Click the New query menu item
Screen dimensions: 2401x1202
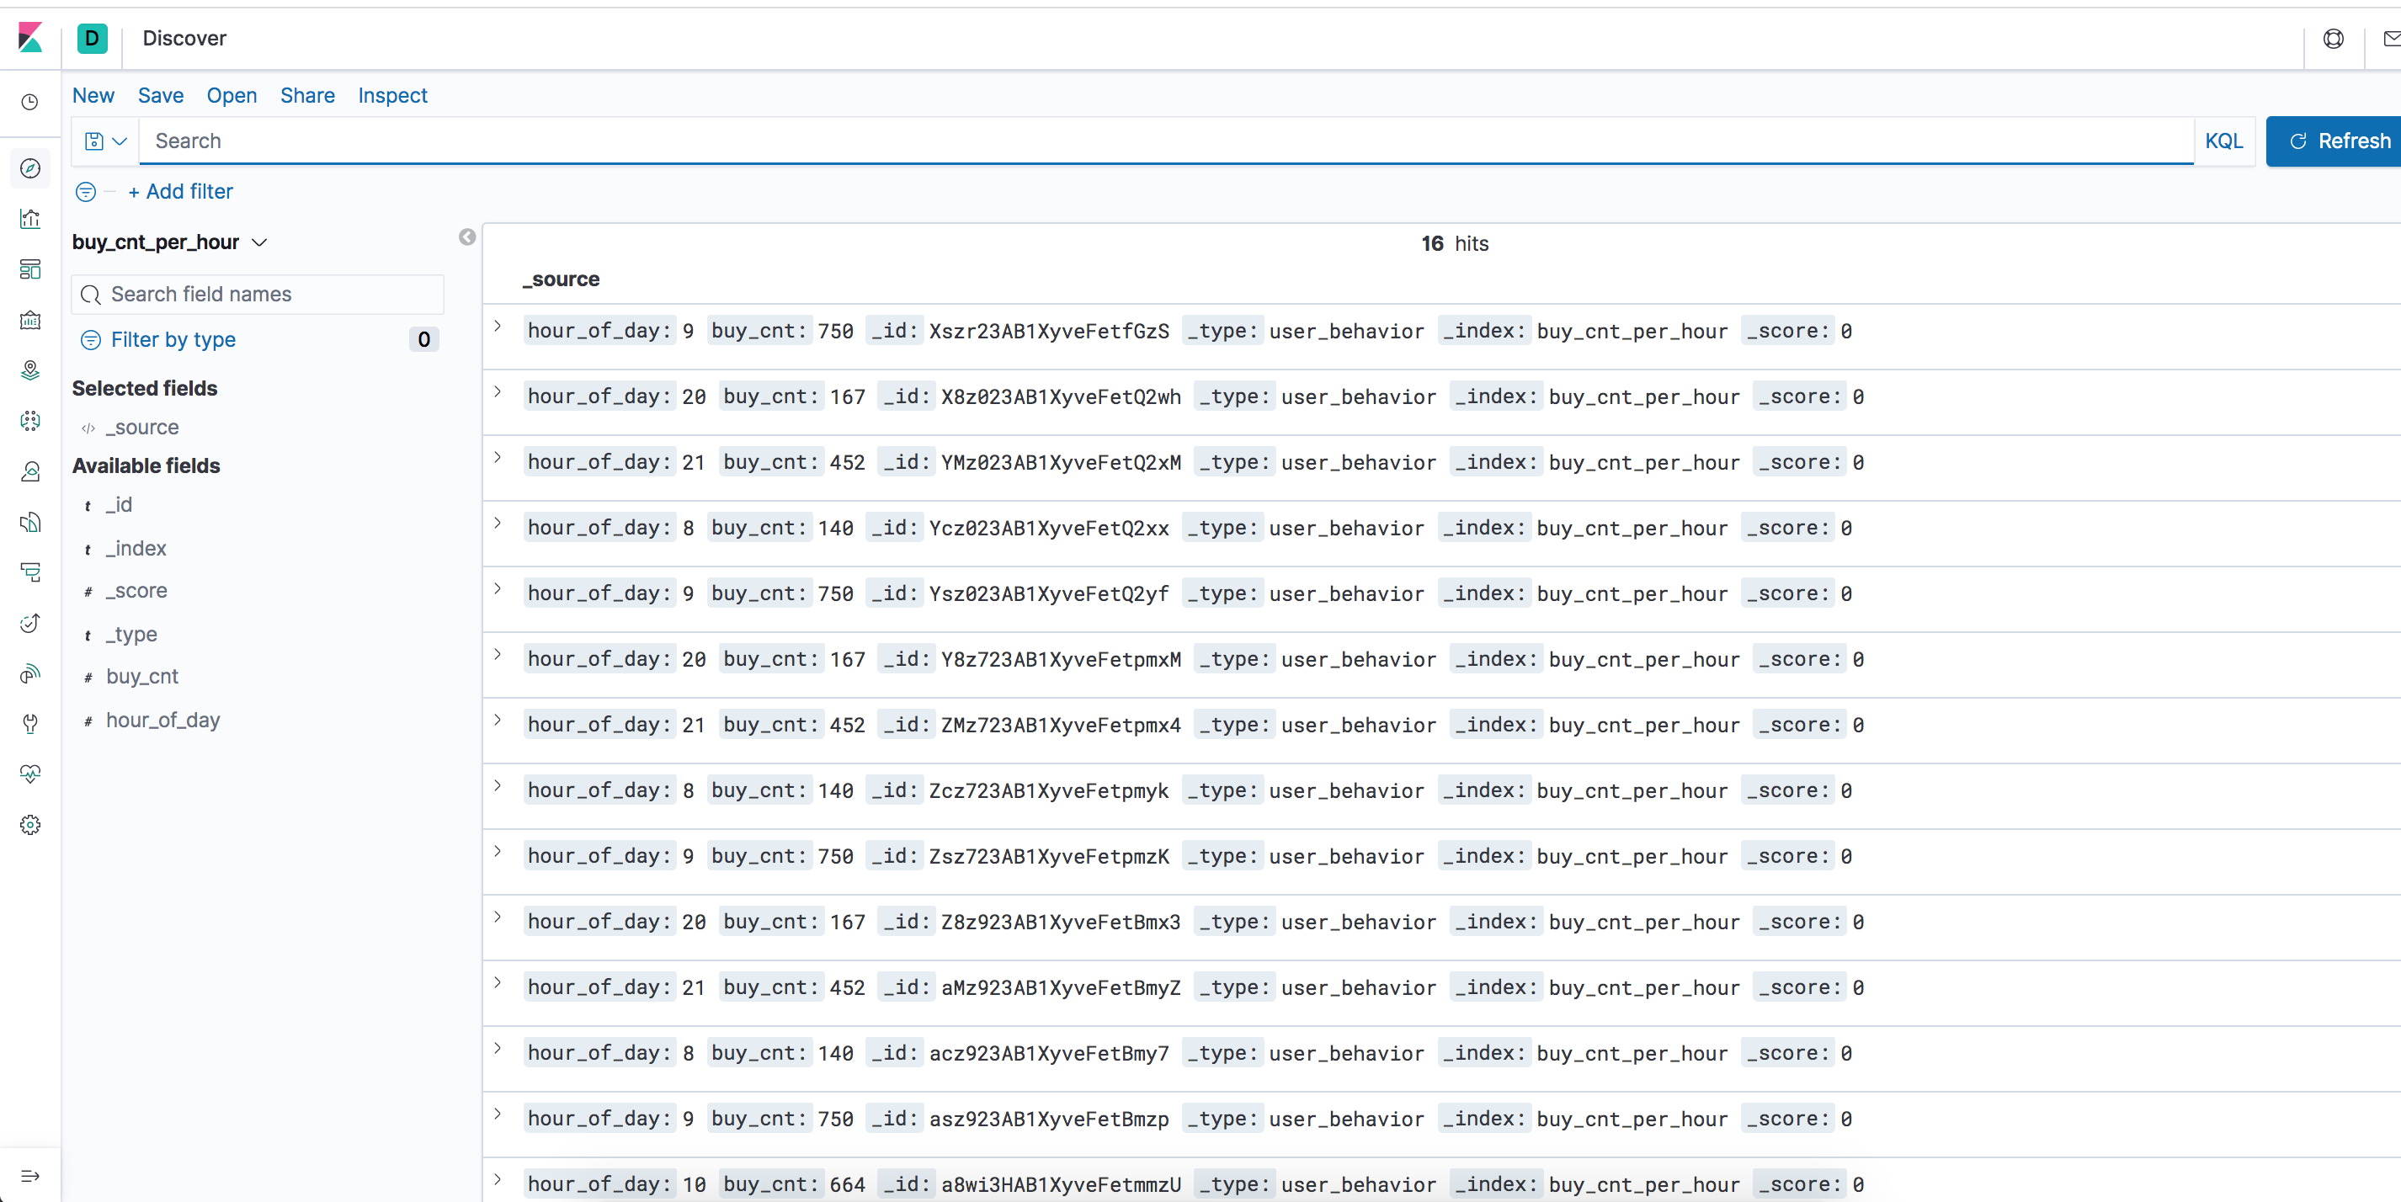coord(93,97)
